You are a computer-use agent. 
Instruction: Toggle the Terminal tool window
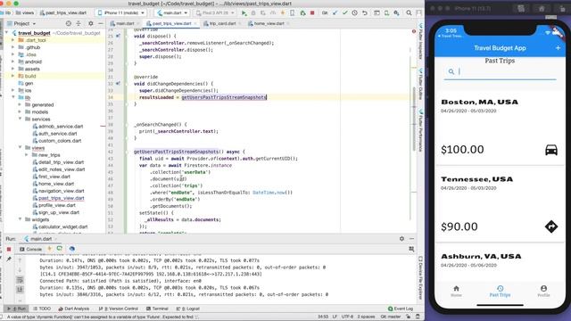(157, 309)
